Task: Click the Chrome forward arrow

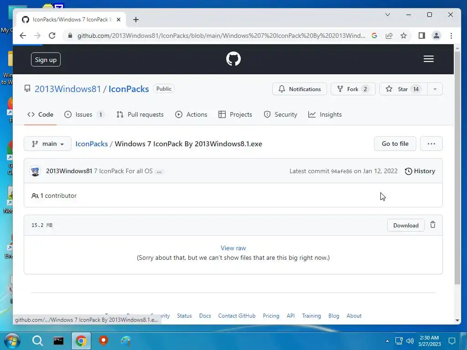Action: click(x=37, y=36)
